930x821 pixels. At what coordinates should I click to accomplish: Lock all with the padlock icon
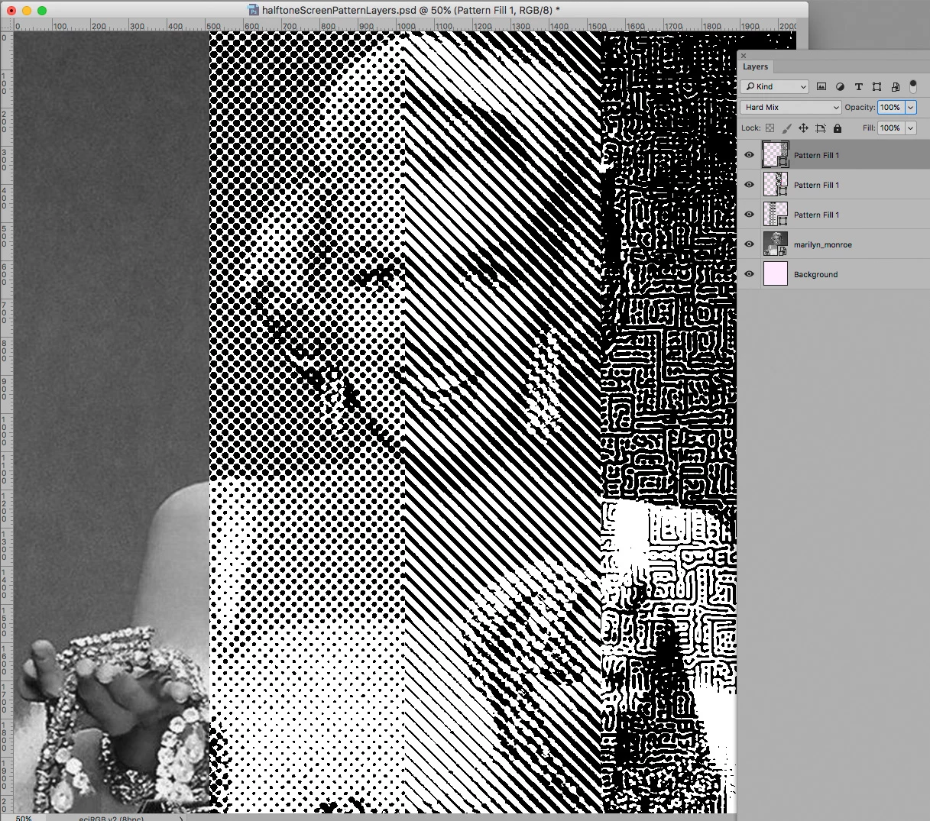pos(838,128)
